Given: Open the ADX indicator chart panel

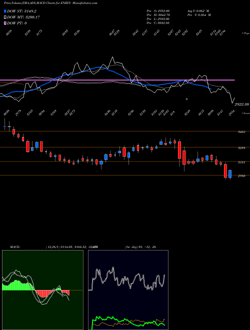Looking at the screenshot, I should pyautogui.click(x=128, y=290).
